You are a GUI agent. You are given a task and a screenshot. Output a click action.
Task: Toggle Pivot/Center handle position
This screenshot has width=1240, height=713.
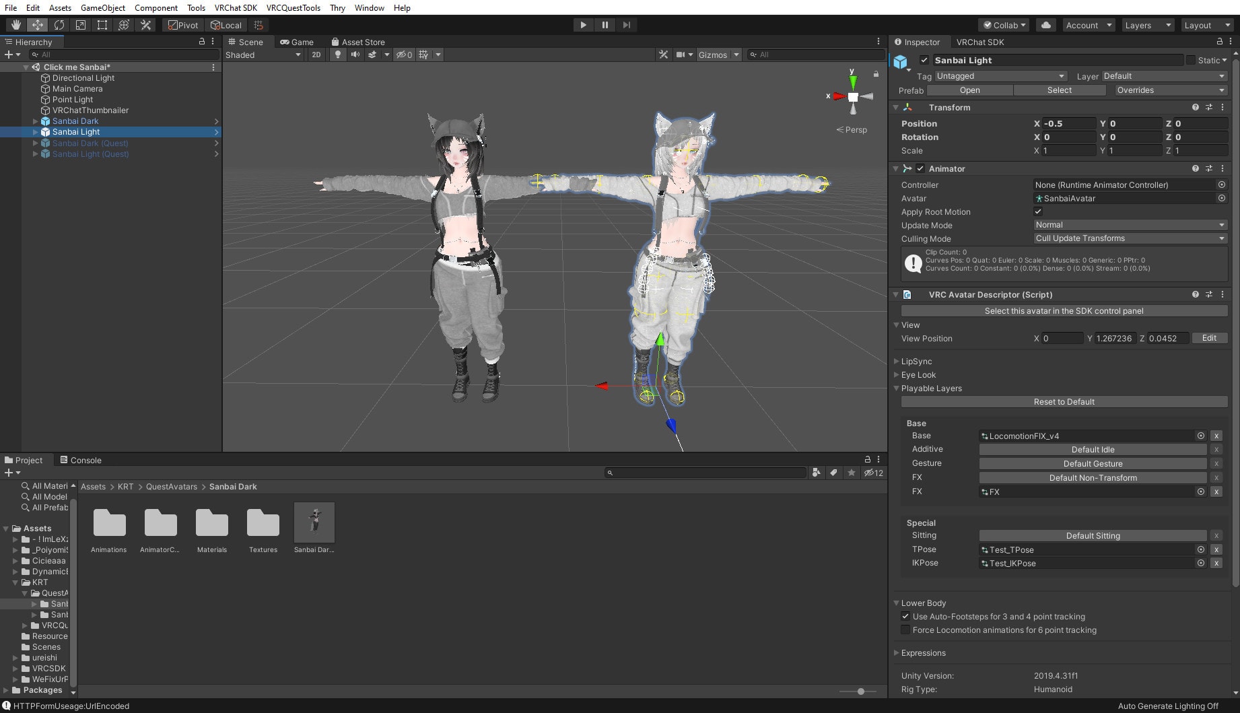click(183, 25)
